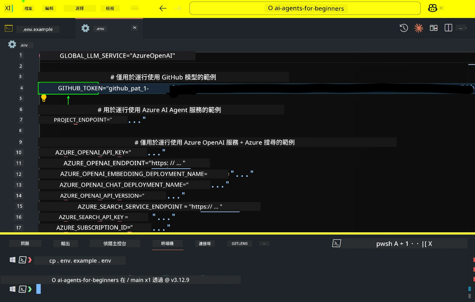Split the editor using the split icon
This screenshot has width=475, height=302.
pyautogui.click(x=448, y=28)
